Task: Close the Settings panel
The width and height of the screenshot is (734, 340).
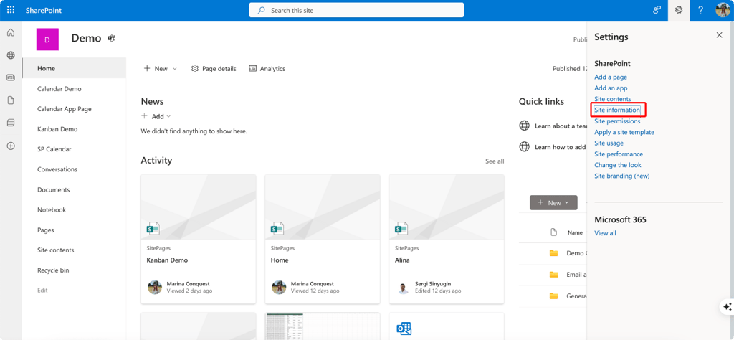Action: pyautogui.click(x=719, y=35)
